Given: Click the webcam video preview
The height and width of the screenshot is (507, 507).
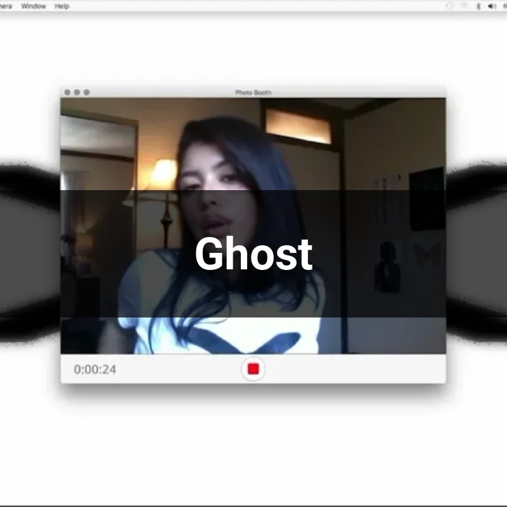Looking at the screenshot, I should pyautogui.click(x=253, y=226).
